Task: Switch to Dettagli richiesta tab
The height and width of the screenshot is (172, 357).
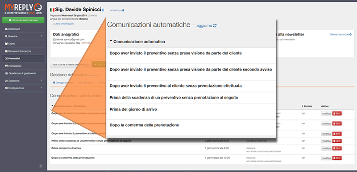Action: pyautogui.click(x=63, y=83)
